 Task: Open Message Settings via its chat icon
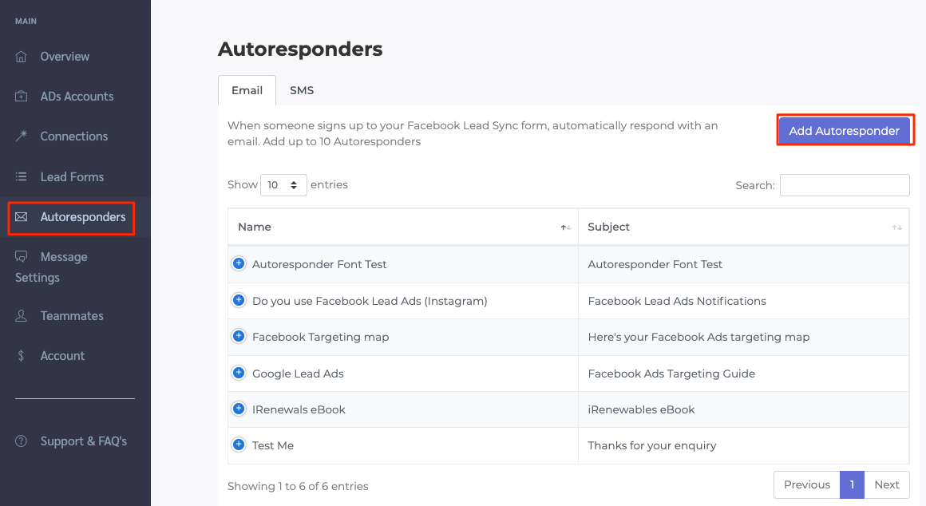tap(21, 256)
